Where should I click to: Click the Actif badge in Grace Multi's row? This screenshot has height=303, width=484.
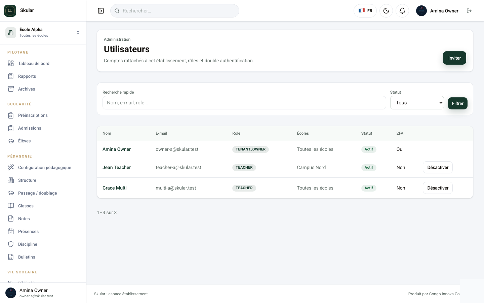pyautogui.click(x=369, y=188)
